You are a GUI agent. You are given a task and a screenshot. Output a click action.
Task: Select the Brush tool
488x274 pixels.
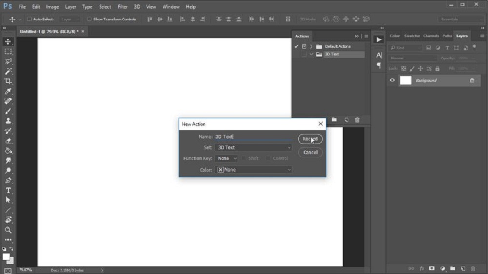tap(8, 111)
